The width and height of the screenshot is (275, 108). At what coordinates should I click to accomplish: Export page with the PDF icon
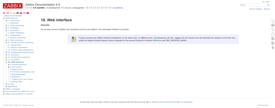(x=273, y=43)
